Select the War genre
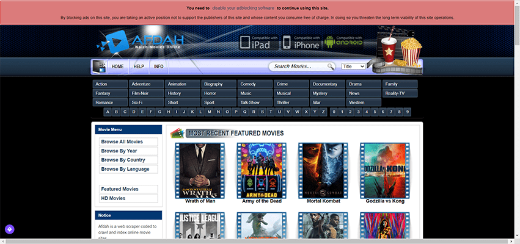Screen dimensions: 520x244 pos(328,102)
